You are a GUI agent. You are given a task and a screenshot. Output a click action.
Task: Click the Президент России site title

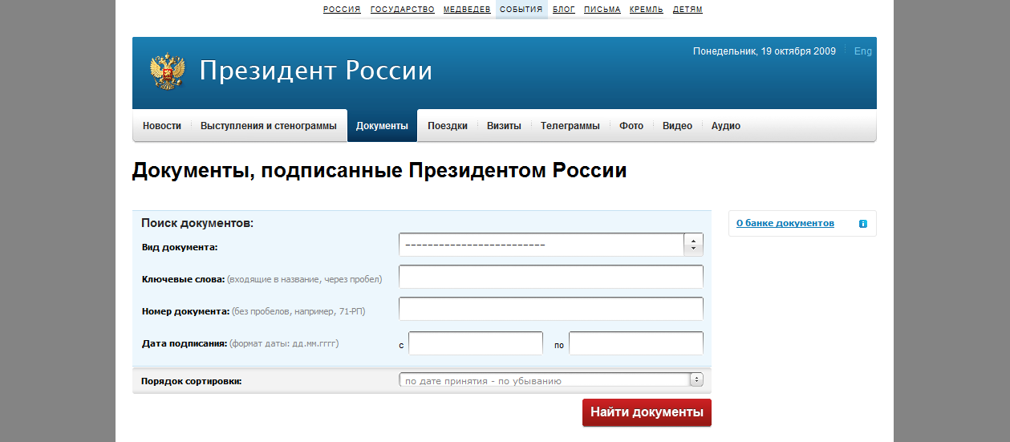(316, 71)
